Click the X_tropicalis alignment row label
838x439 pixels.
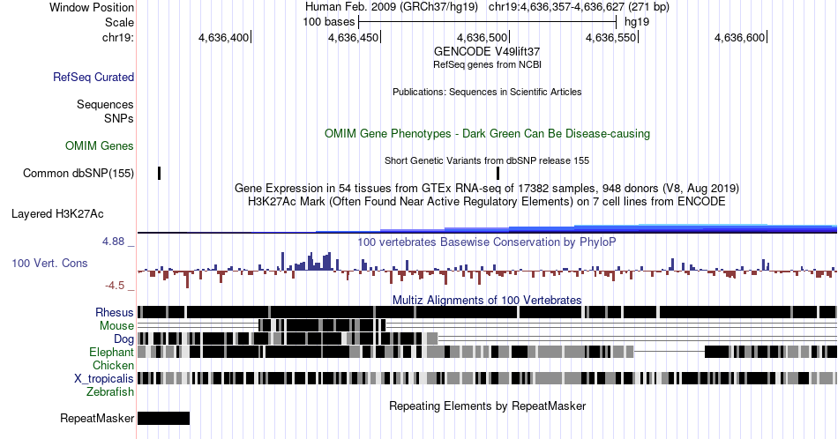click(x=104, y=379)
